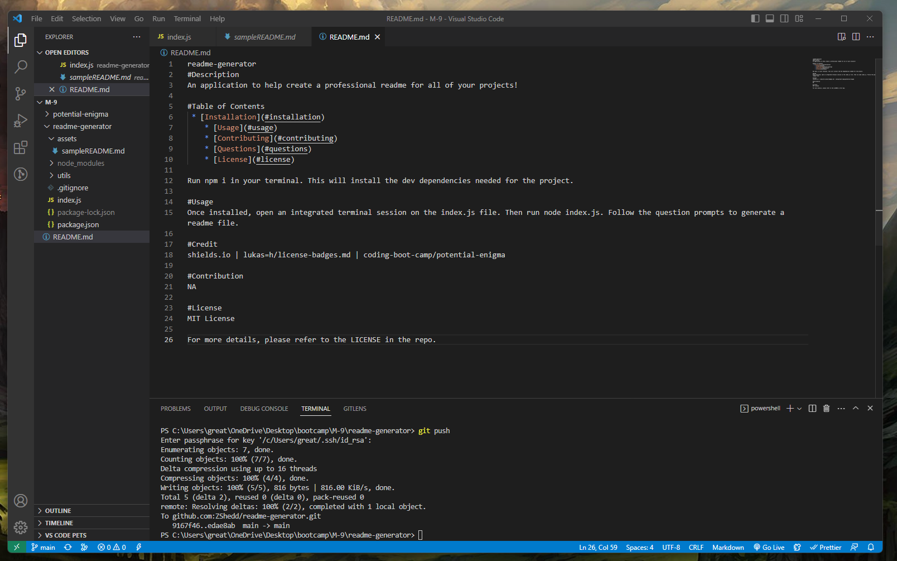Click the editor minimap preview
The height and width of the screenshot is (561, 897).
pos(843,74)
